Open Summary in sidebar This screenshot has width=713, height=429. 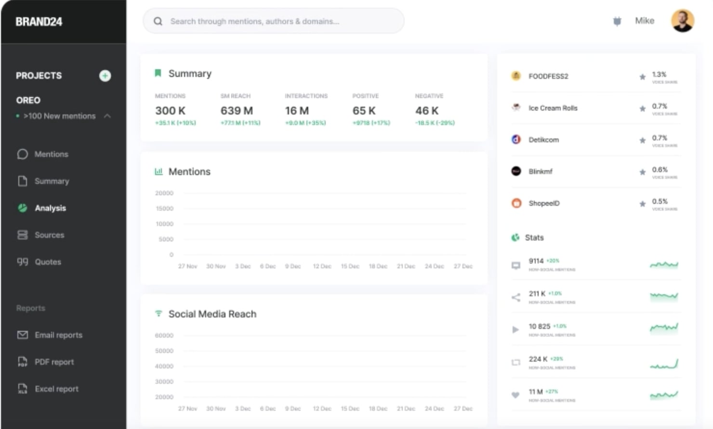(52, 181)
